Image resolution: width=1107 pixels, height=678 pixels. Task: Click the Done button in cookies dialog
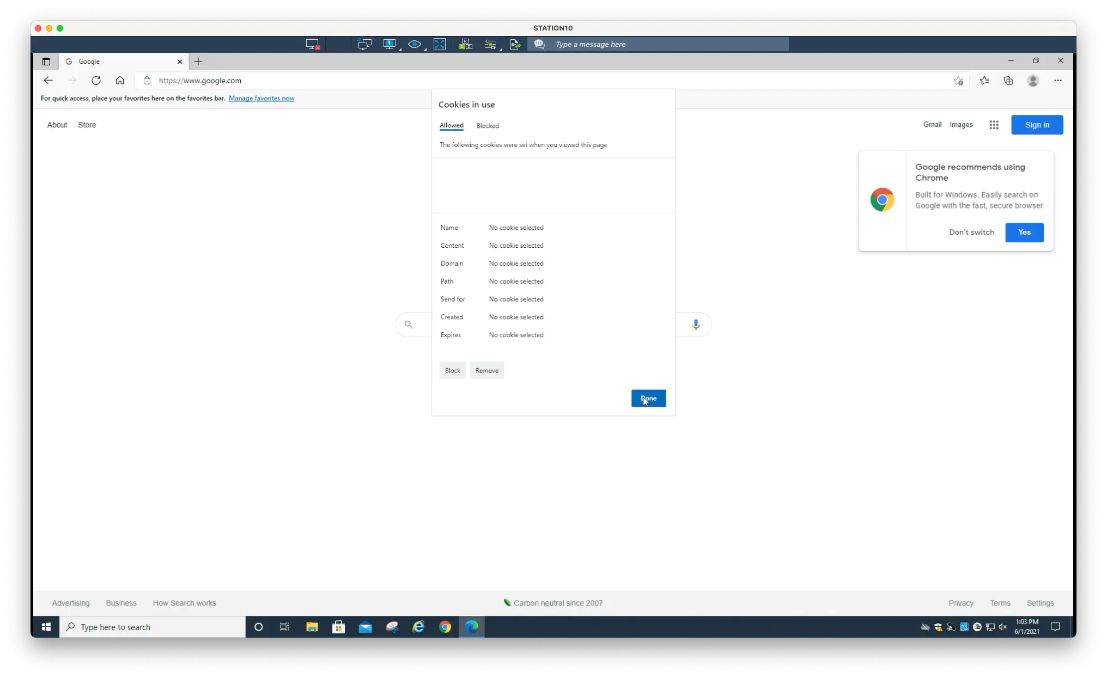(x=648, y=398)
